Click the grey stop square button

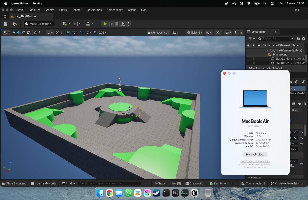pyautogui.click(x=117, y=24)
